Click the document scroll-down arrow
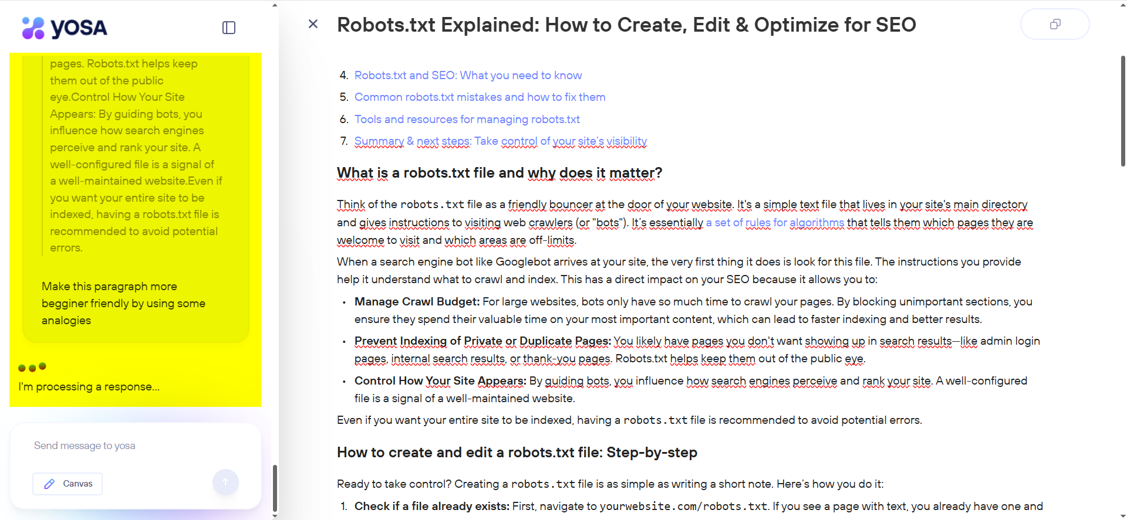 (1122, 515)
